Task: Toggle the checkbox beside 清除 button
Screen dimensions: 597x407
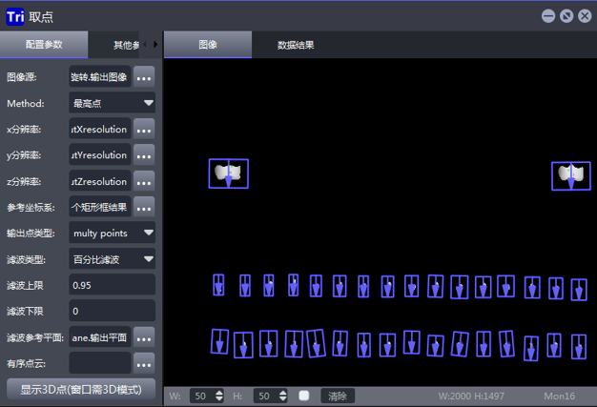Action: [x=303, y=396]
